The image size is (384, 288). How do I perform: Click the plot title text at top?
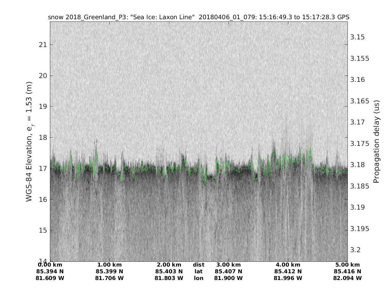point(198,17)
